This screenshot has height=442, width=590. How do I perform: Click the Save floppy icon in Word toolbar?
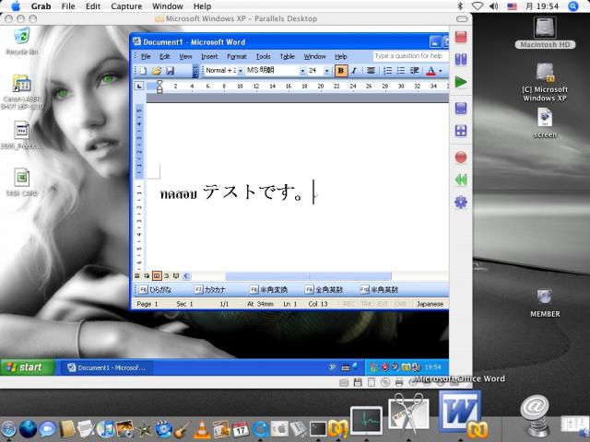tap(170, 71)
